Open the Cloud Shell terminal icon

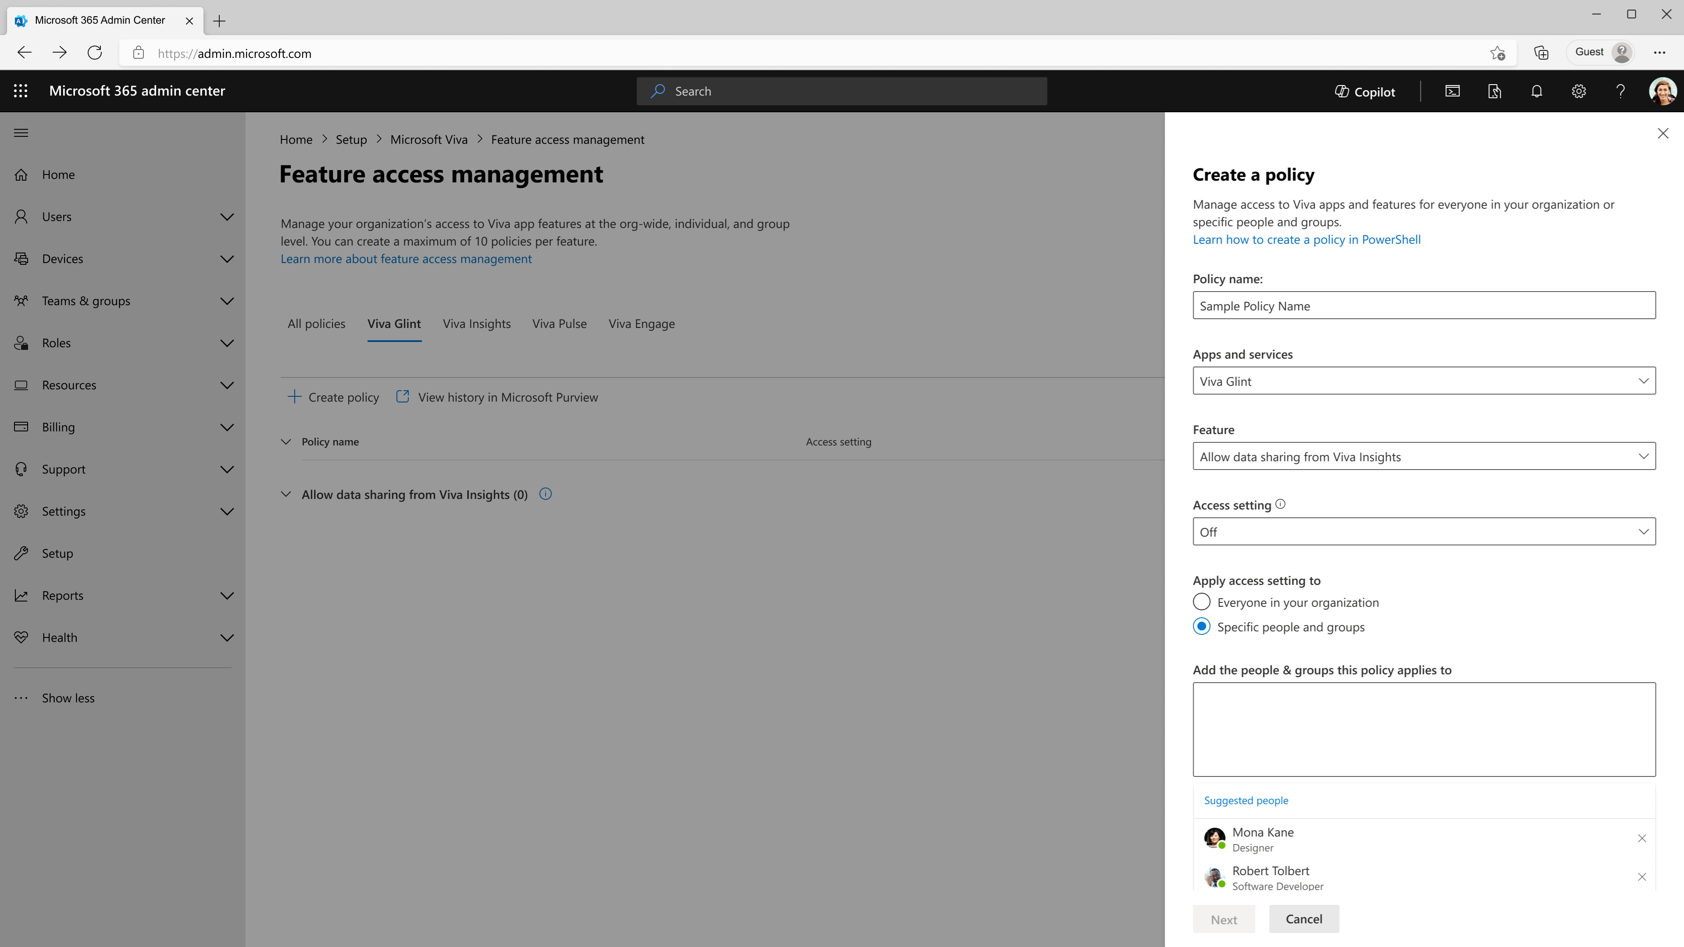(x=1452, y=92)
